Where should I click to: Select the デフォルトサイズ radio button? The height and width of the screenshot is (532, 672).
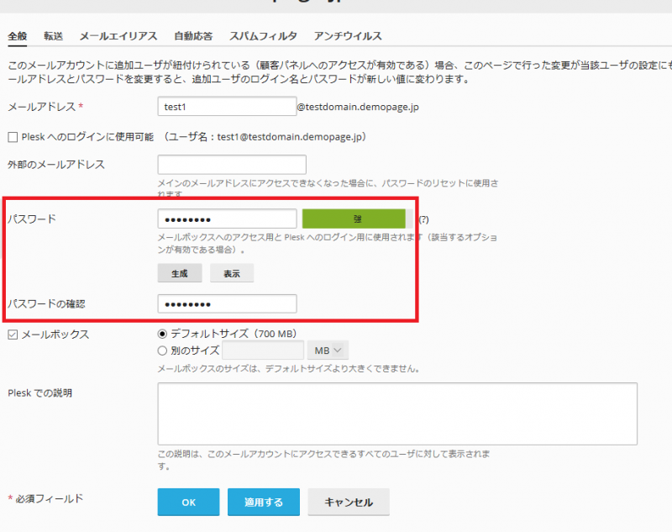[x=163, y=334]
